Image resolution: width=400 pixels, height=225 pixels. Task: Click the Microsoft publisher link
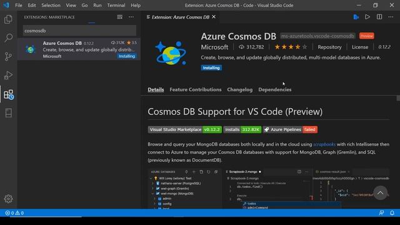[x=214, y=47]
